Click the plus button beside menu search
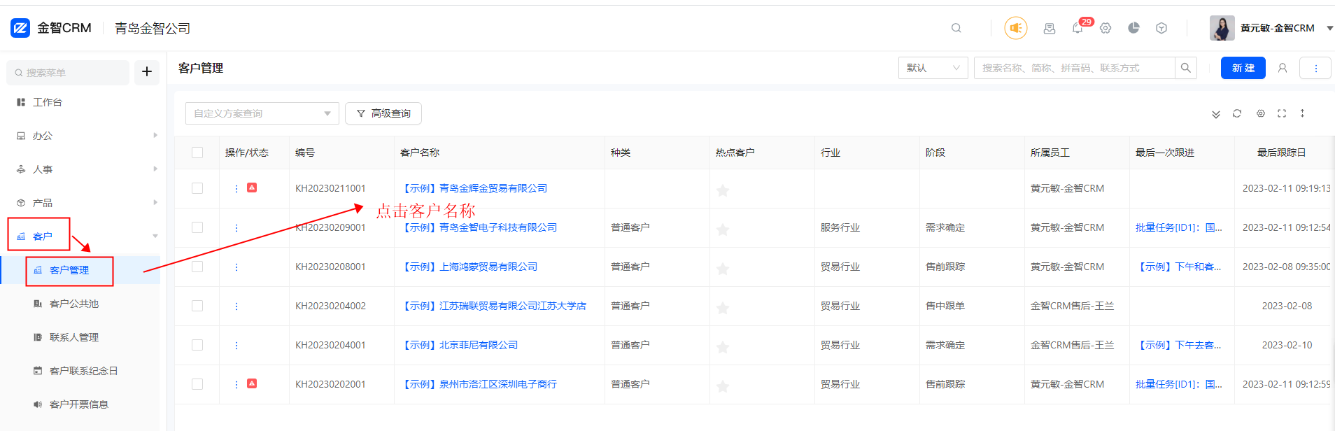 [x=147, y=72]
